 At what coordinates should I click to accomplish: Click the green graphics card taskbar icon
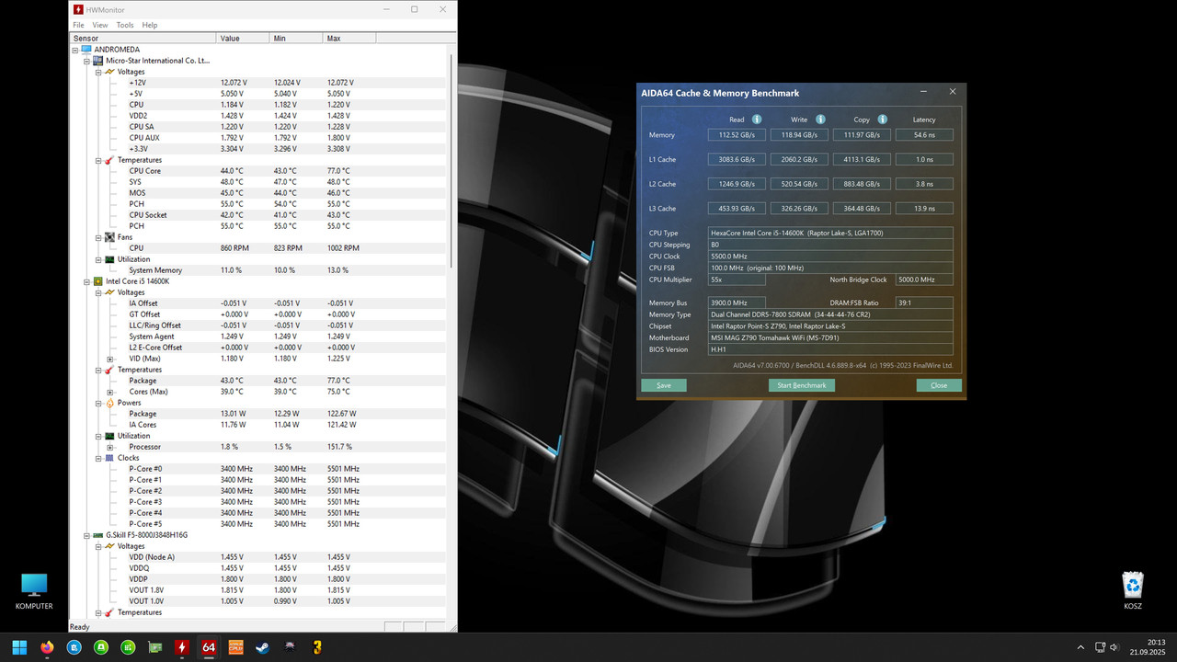click(155, 647)
